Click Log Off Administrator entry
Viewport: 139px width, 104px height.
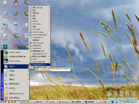click(x=16, y=93)
